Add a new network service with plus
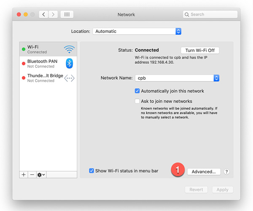This screenshot has width=253, height=211. (x=24, y=174)
